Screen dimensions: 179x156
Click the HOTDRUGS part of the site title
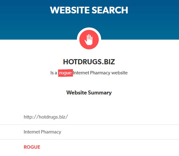(82, 62)
